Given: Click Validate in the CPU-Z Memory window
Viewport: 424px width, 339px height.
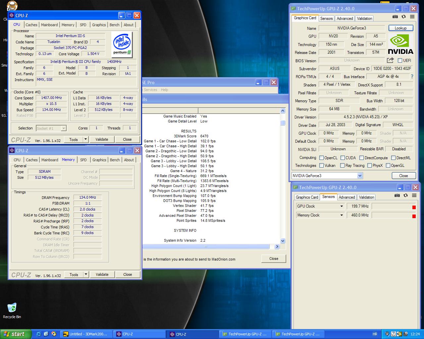Looking at the screenshot, I should pos(102,274).
